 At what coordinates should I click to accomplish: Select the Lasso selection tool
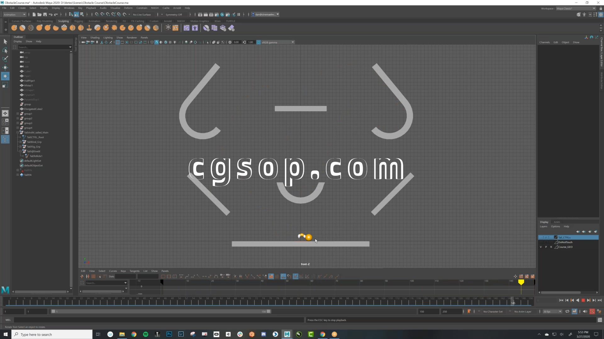(x=5, y=50)
